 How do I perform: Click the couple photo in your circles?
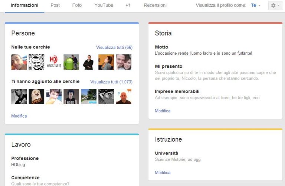[x=124, y=62]
